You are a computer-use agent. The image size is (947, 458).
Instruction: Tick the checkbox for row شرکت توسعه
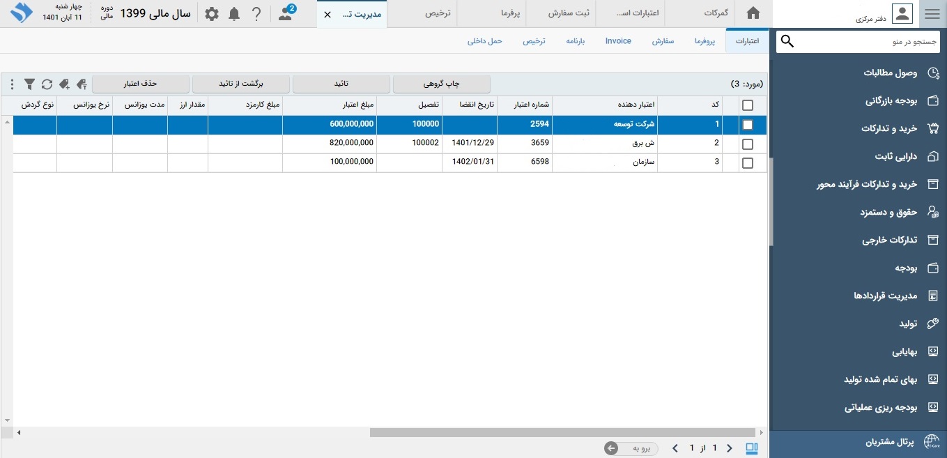click(748, 125)
